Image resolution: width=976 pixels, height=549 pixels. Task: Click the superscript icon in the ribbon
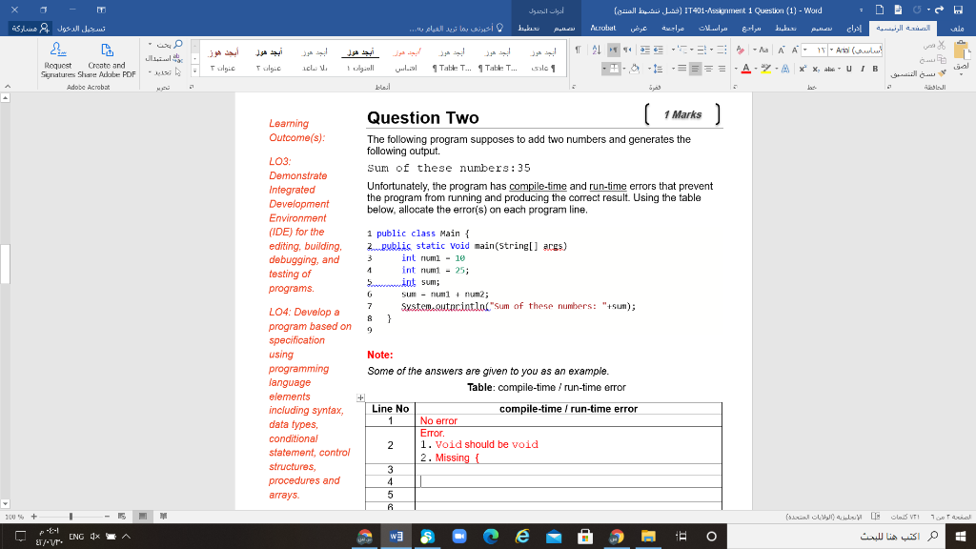tap(802, 69)
